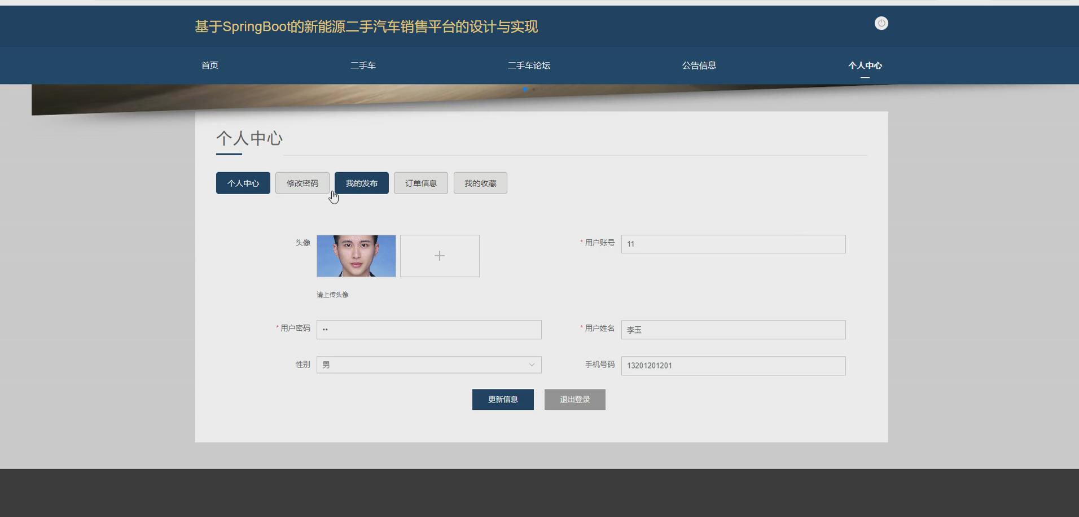Show 我的收藏 tab
The image size is (1079, 517).
(480, 183)
